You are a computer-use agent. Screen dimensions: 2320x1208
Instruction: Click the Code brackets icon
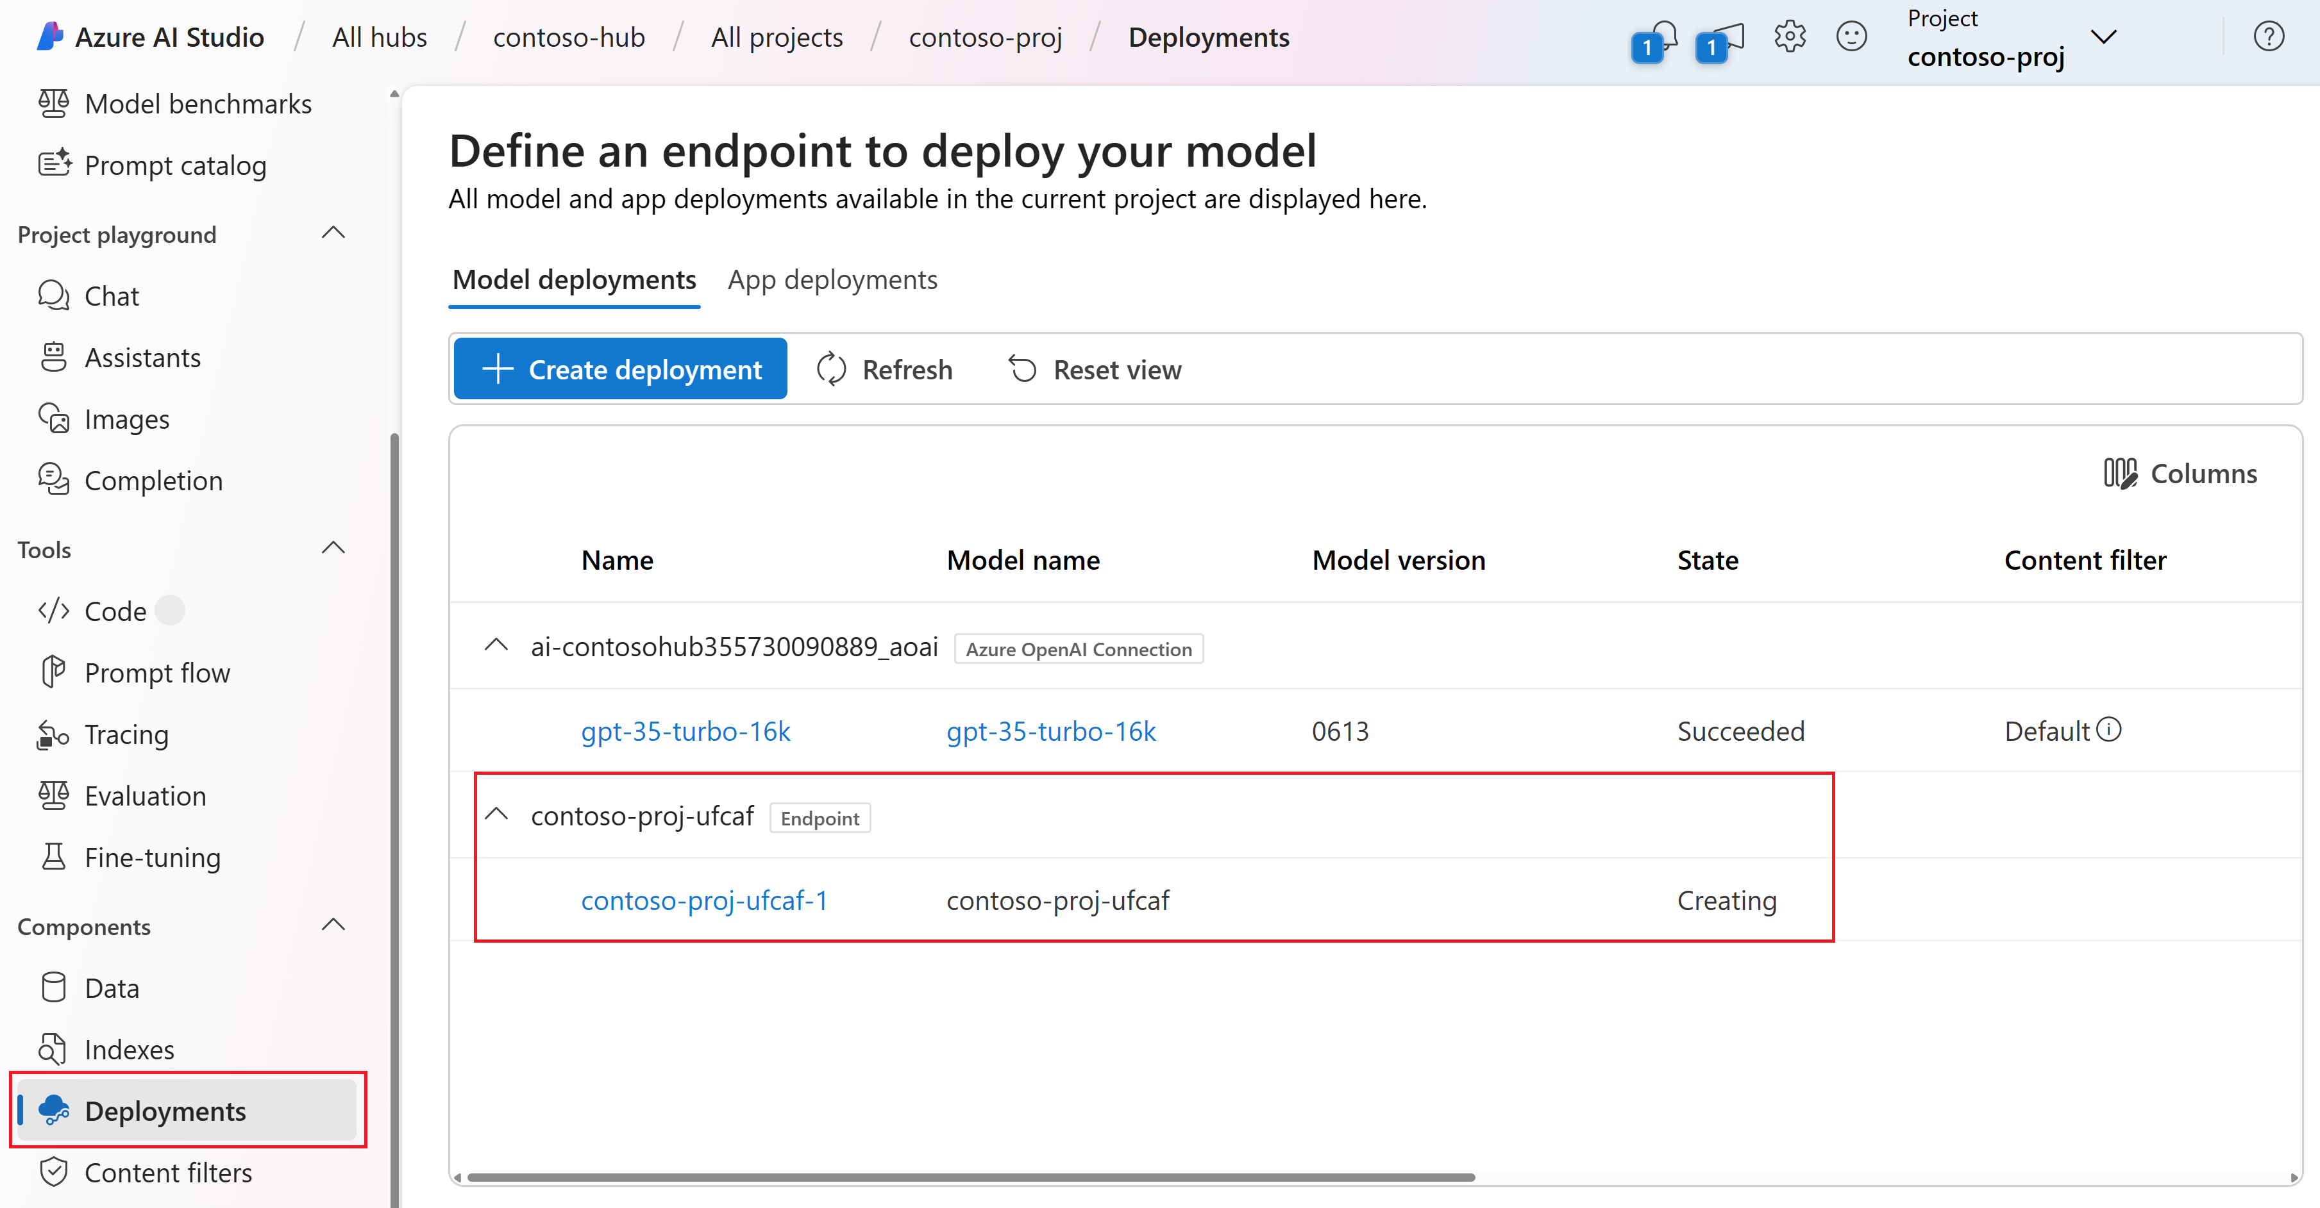pos(53,610)
